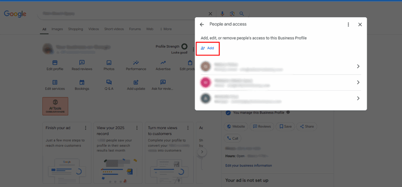Close the People and access dialog
This screenshot has height=187, width=402.
click(360, 24)
